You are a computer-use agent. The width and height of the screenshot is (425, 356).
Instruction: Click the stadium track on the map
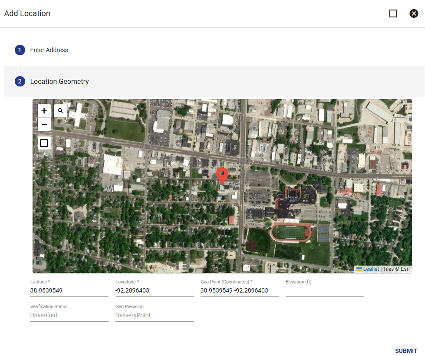click(x=291, y=233)
